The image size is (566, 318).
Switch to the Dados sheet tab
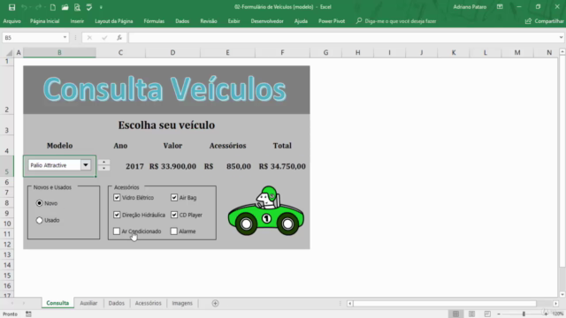(x=116, y=303)
